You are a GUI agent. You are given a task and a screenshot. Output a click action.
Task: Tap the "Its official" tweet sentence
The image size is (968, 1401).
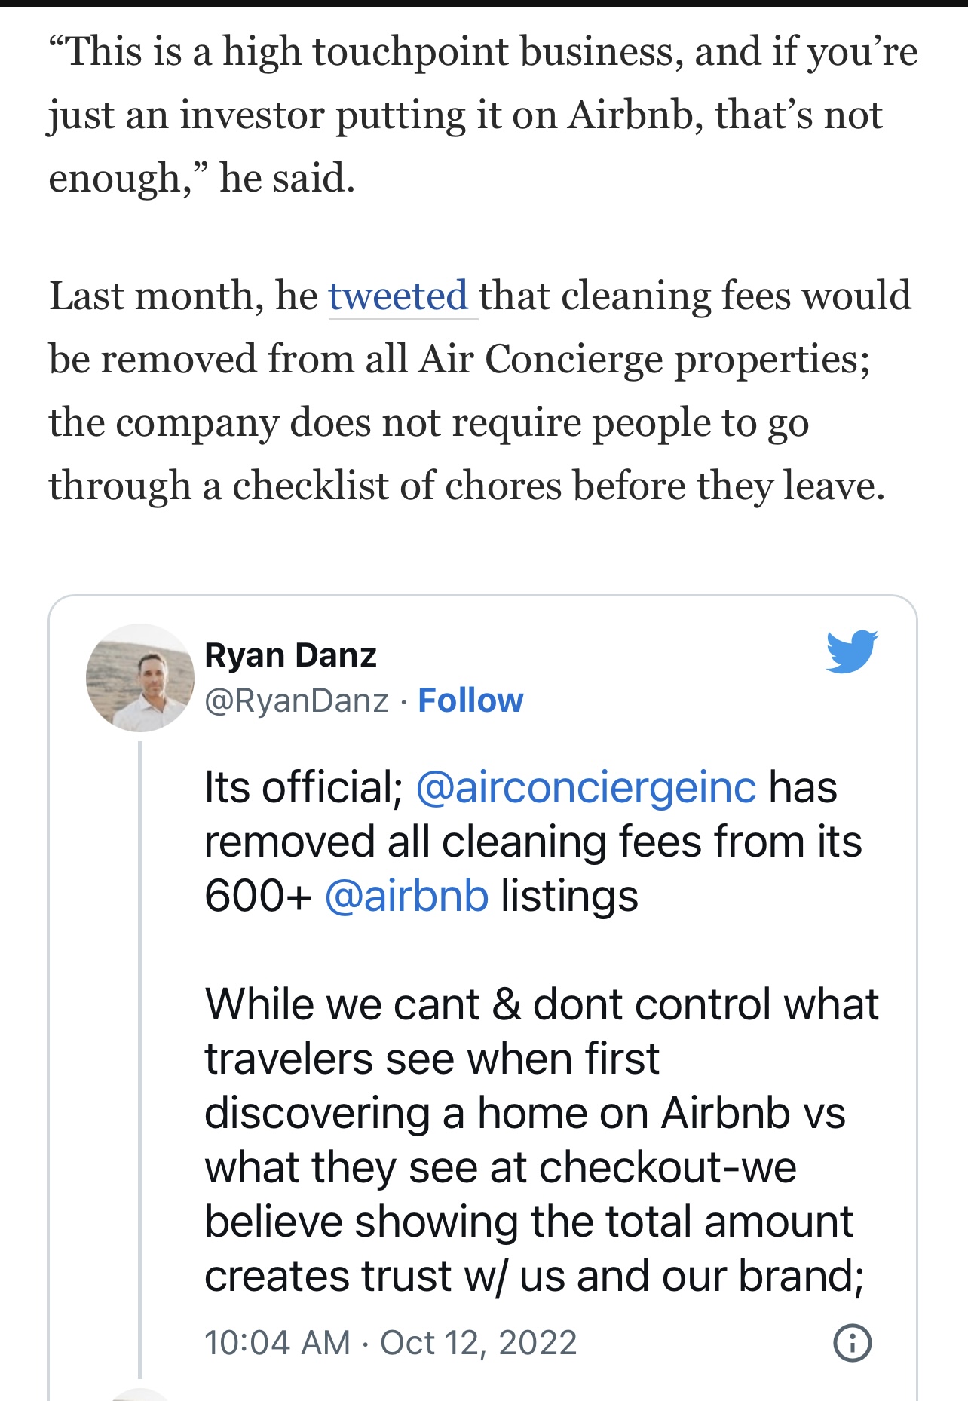533,842
